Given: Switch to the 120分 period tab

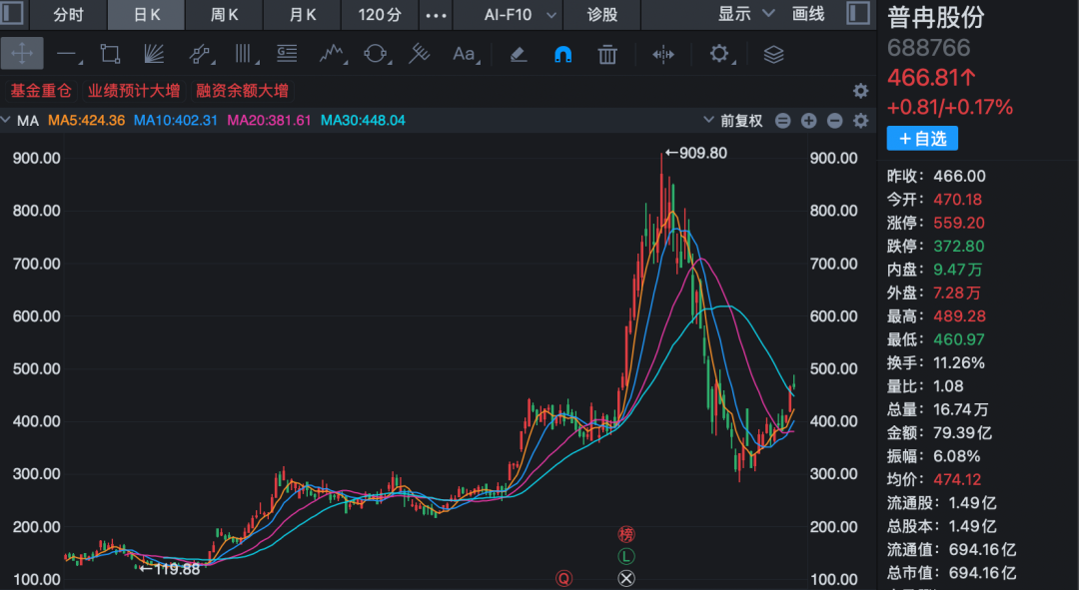Looking at the screenshot, I should [x=380, y=14].
